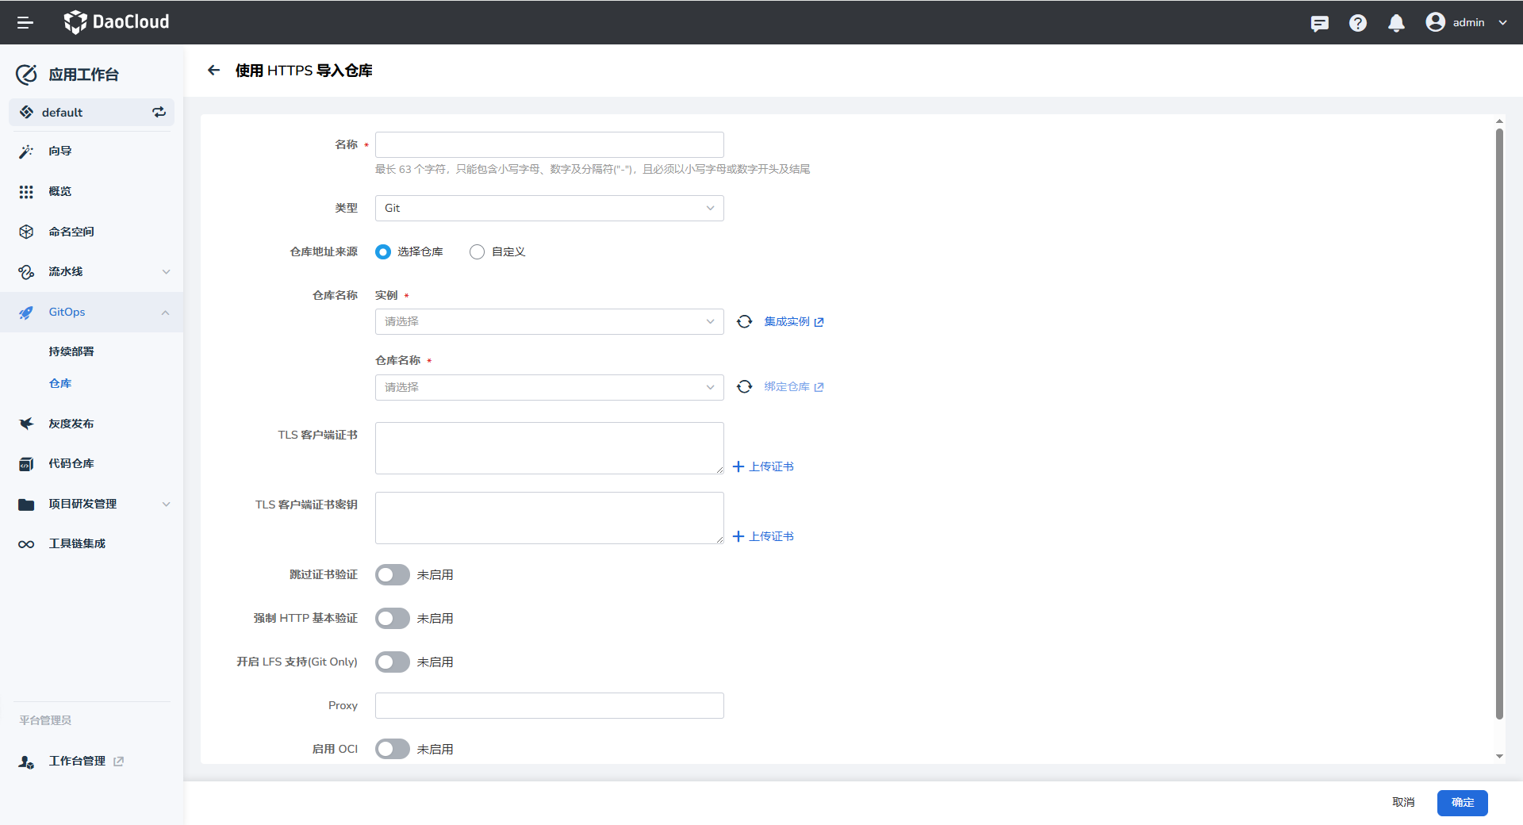Open the help question mark icon
This screenshot has width=1523, height=825.
point(1357,23)
